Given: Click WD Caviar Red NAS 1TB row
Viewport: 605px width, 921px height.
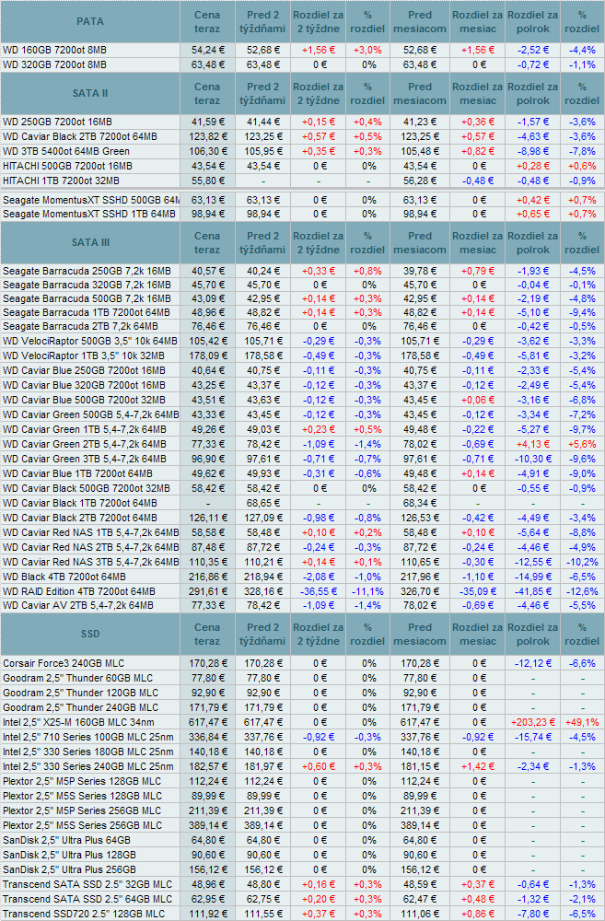Looking at the screenshot, I should 302,532.
